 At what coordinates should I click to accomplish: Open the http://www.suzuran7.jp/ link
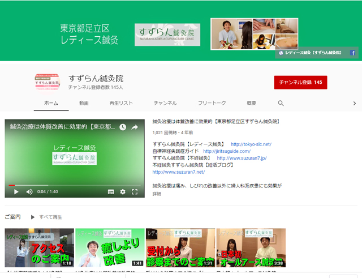[x=242, y=158]
